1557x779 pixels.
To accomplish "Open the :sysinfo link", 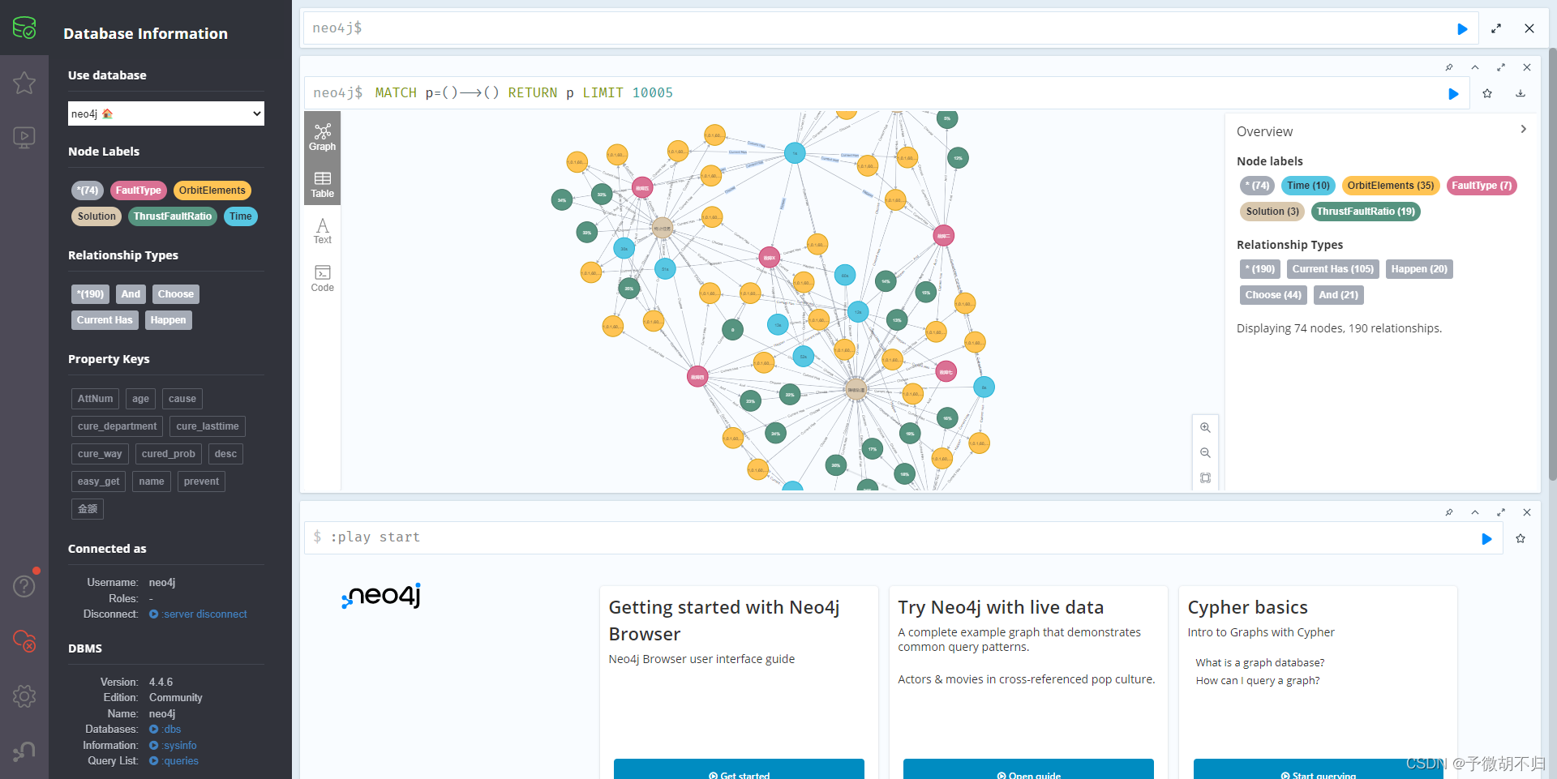I will click(x=173, y=746).
